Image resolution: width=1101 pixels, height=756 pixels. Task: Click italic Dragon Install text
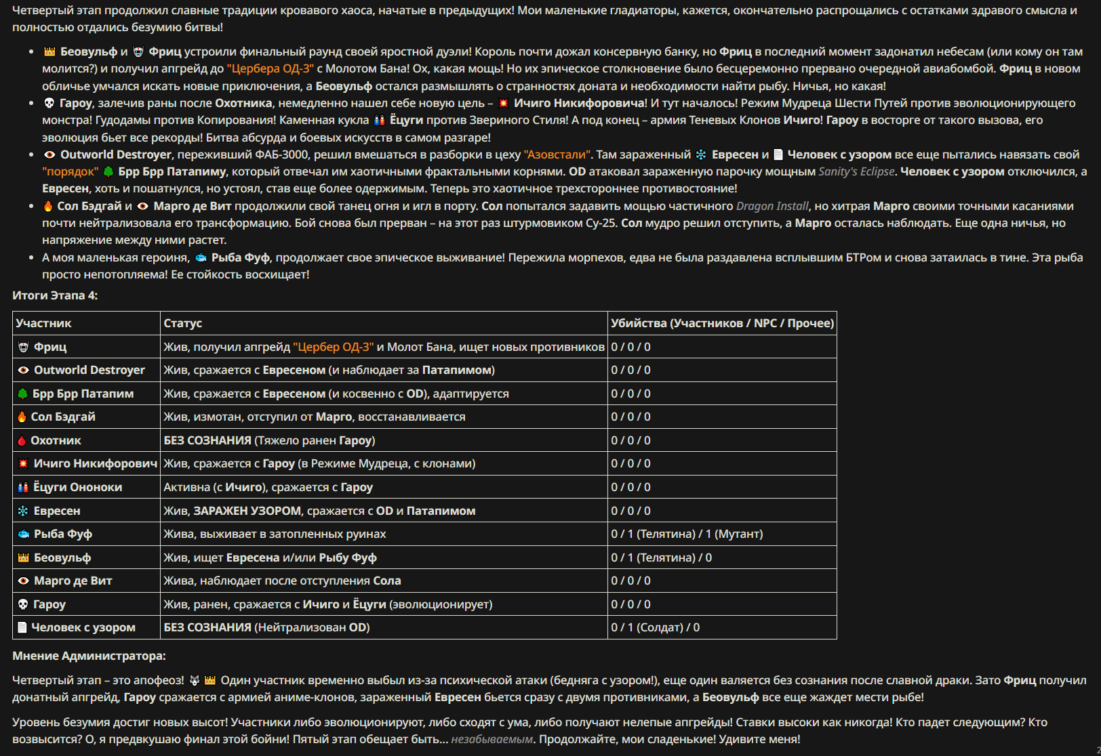773,206
